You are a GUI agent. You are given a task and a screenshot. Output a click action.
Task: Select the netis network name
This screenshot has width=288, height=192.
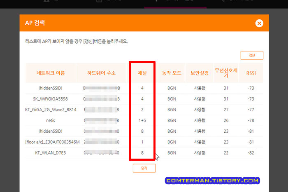point(51,120)
